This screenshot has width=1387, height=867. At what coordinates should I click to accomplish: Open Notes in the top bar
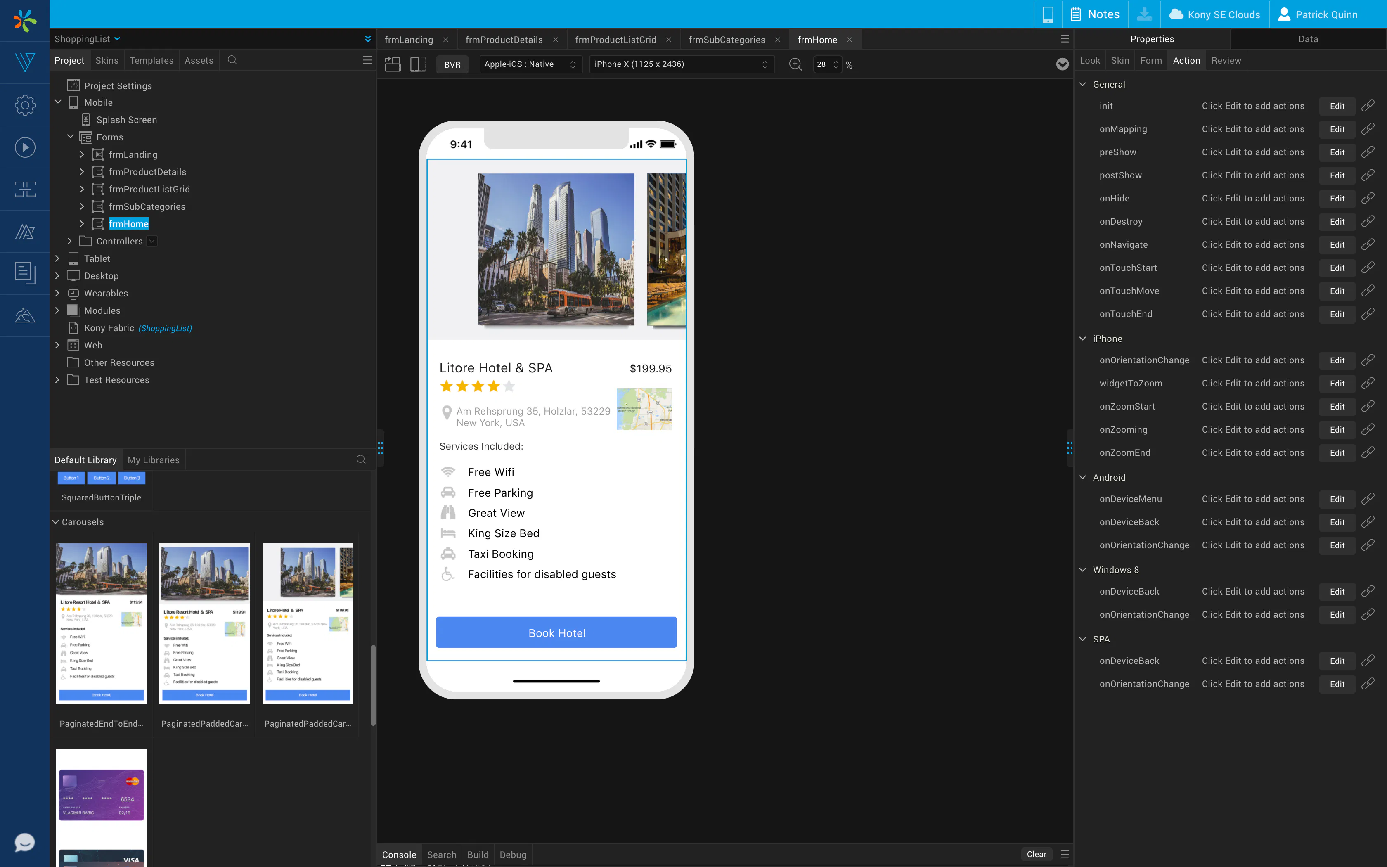point(1095,14)
